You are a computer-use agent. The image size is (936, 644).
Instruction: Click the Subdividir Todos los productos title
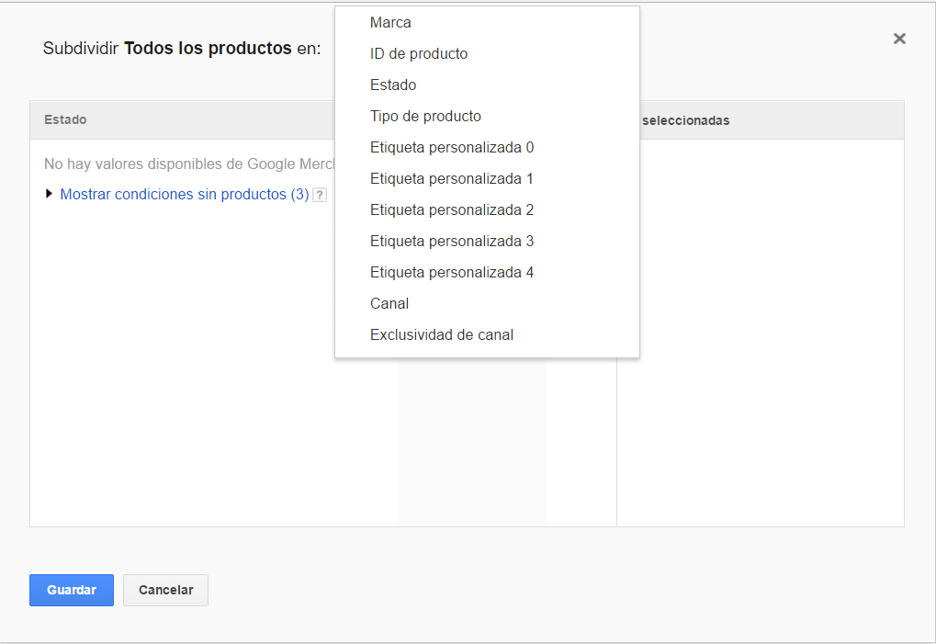pyautogui.click(x=182, y=49)
